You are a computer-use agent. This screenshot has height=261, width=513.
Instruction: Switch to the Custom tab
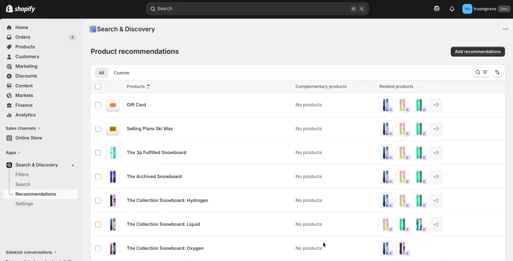(x=121, y=73)
